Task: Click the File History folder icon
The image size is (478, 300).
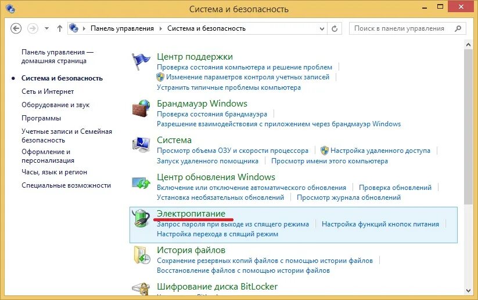Action: tap(142, 255)
